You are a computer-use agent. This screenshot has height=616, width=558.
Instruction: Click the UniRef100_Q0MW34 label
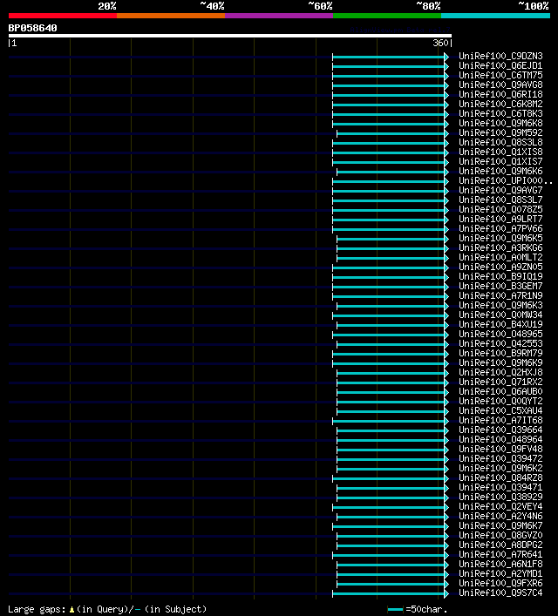point(500,315)
